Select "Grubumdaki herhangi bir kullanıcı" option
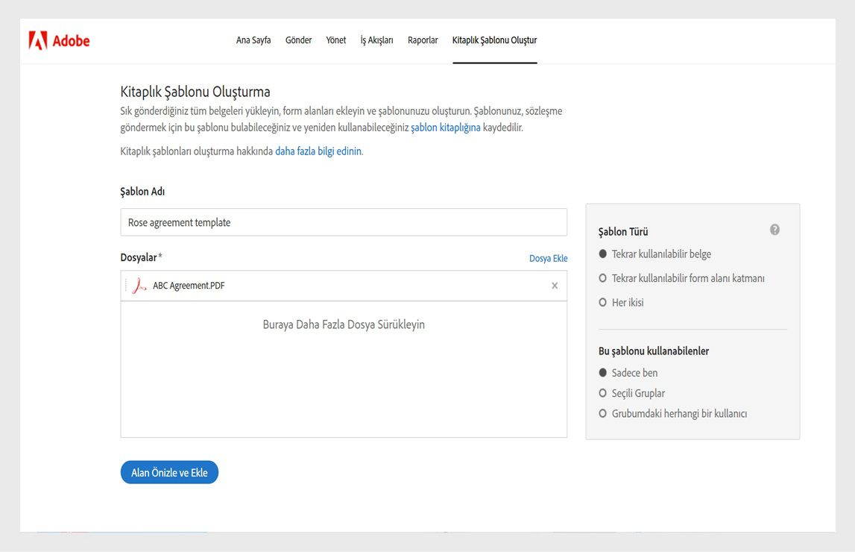Viewport: 855px width, 552px height. [603, 413]
